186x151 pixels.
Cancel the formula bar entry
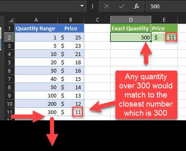click(x=106, y=6)
